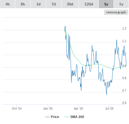
Task: Open the 7d chart range
Action: point(54,4)
